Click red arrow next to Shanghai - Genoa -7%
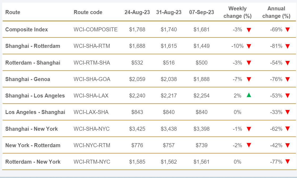Screen dimensions: 297x178 pyautogui.click(x=249, y=79)
